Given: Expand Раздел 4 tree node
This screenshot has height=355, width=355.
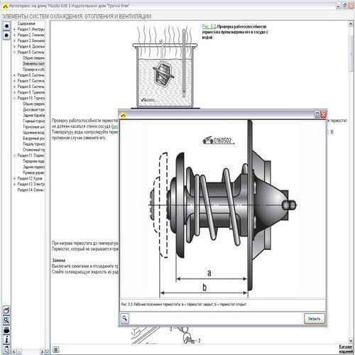Looking at the screenshot, I should click(15, 47).
